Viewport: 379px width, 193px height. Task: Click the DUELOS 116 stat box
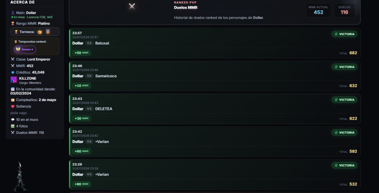(x=344, y=10)
